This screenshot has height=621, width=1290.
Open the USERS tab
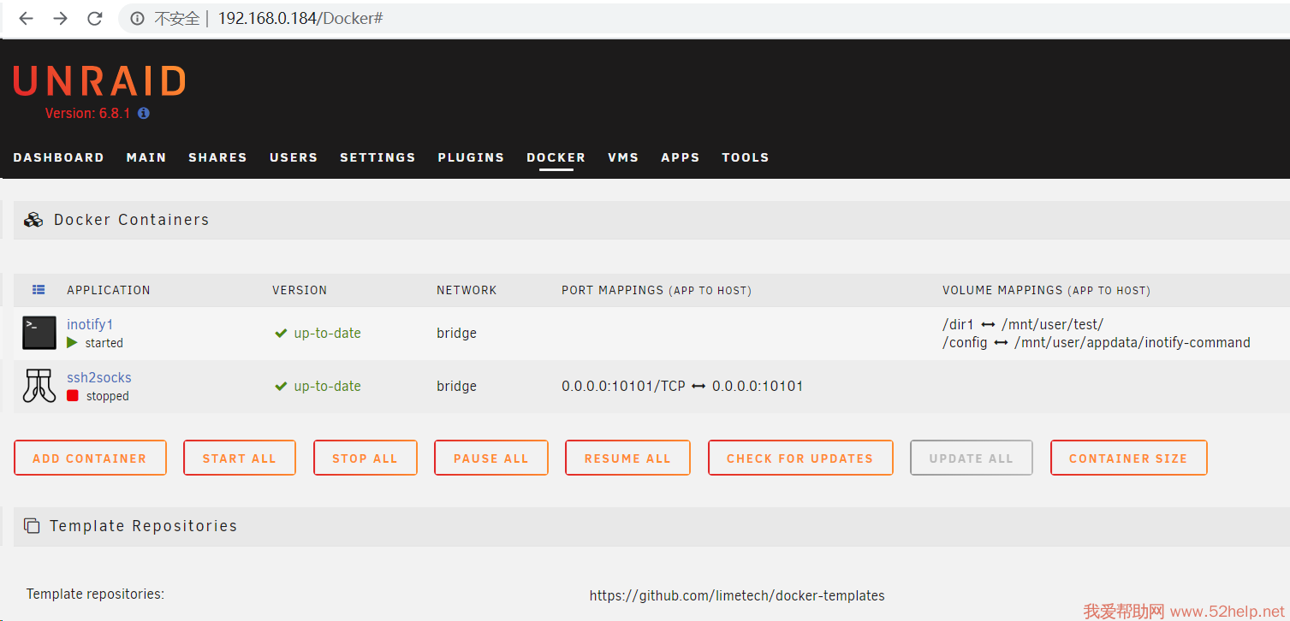tap(294, 157)
